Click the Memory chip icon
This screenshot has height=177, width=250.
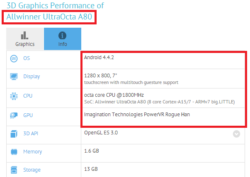(x=14, y=152)
